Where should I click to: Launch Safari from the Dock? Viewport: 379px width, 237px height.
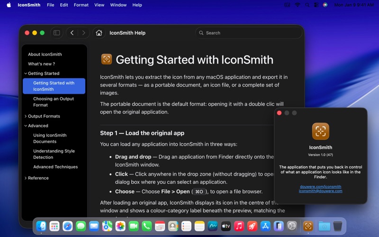click(68, 226)
